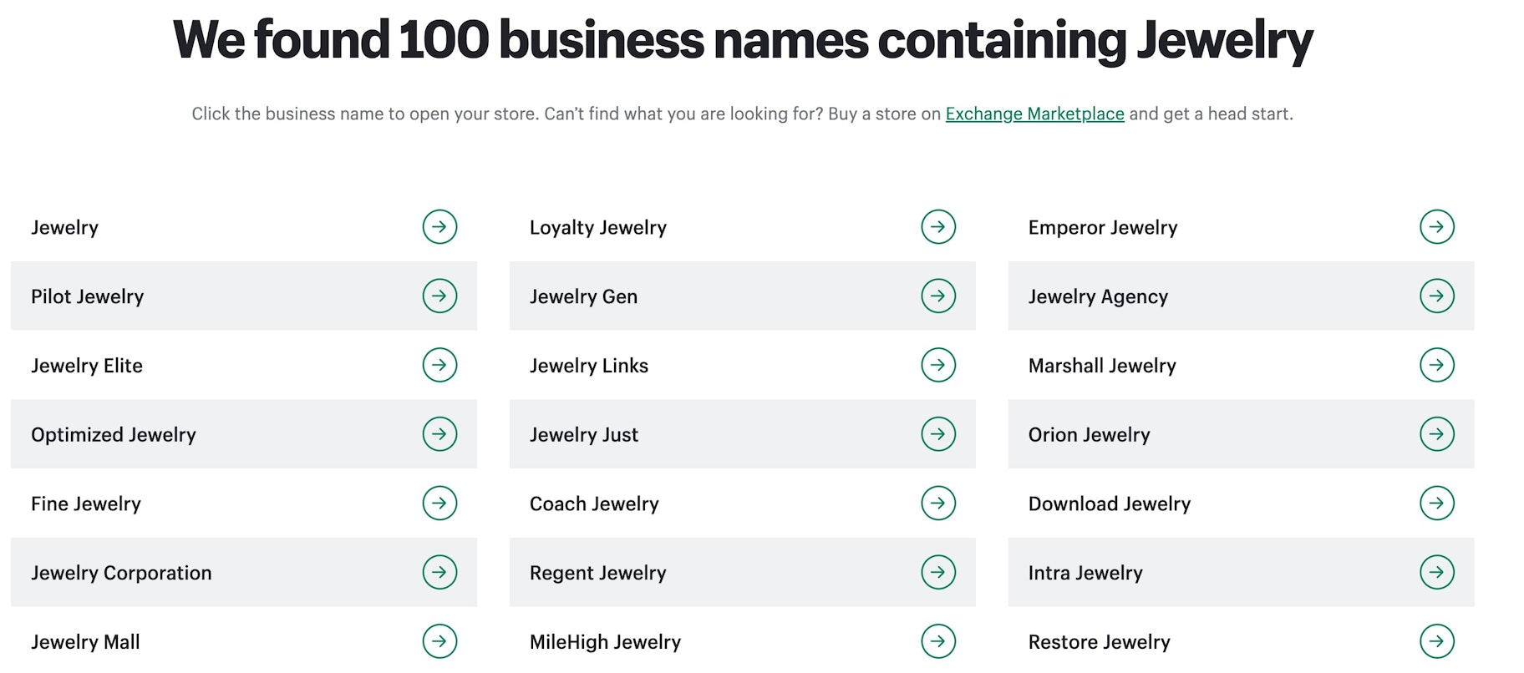Click the arrow icon beside Loyalty Jewelry
The image size is (1524, 673).
click(938, 226)
